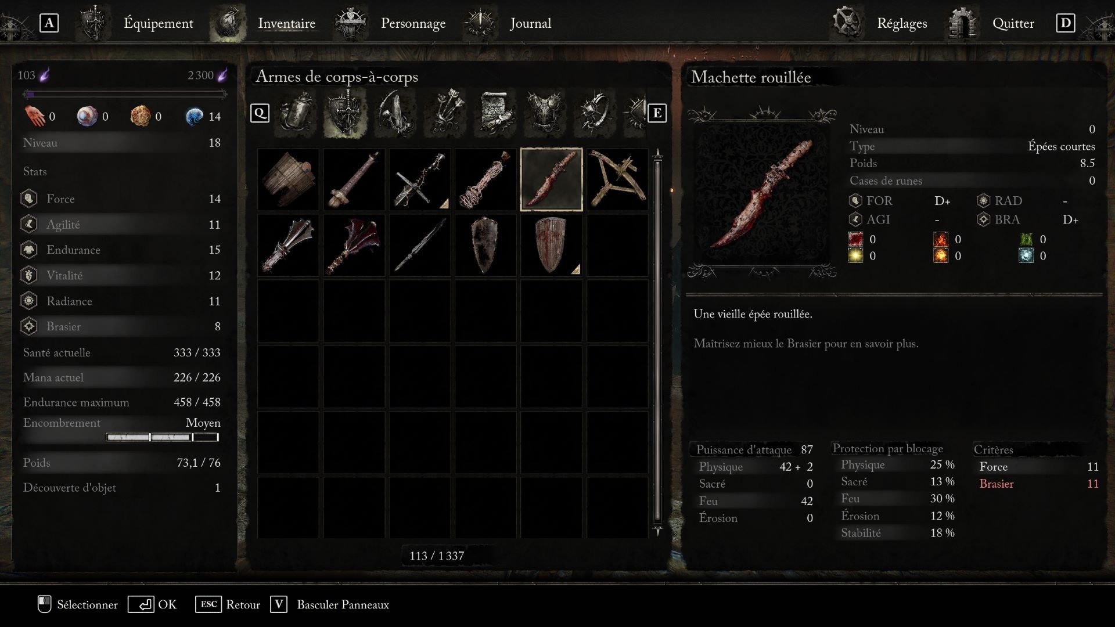The image size is (1115, 627).
Task: Open the Journal tab
Action: [x=530, y=23]
